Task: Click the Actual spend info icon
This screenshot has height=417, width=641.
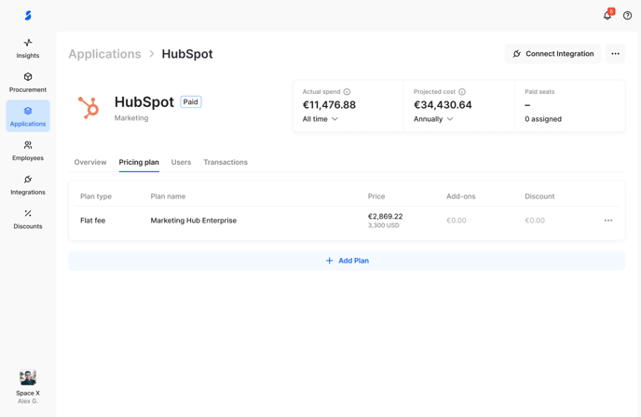Action: tap(348, 92)
